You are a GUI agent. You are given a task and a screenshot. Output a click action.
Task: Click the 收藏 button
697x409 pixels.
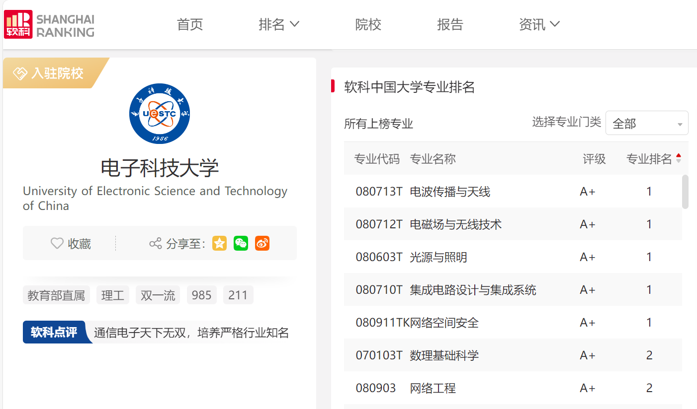(71, 243)
